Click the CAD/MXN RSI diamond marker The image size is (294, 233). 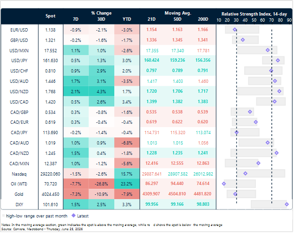pyautogui.click(x=259, y=163)
